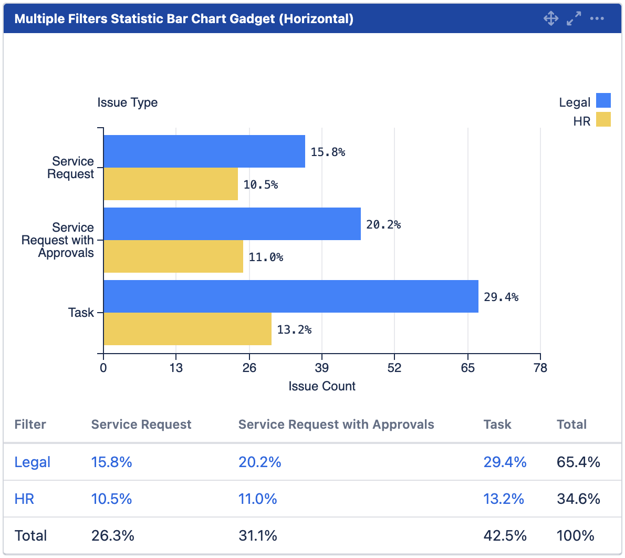Image resolution: width=625 pixels, height=558 pixels.
Task: Select the blue Legal Service Request bar
Action: [x=204, y=151]
